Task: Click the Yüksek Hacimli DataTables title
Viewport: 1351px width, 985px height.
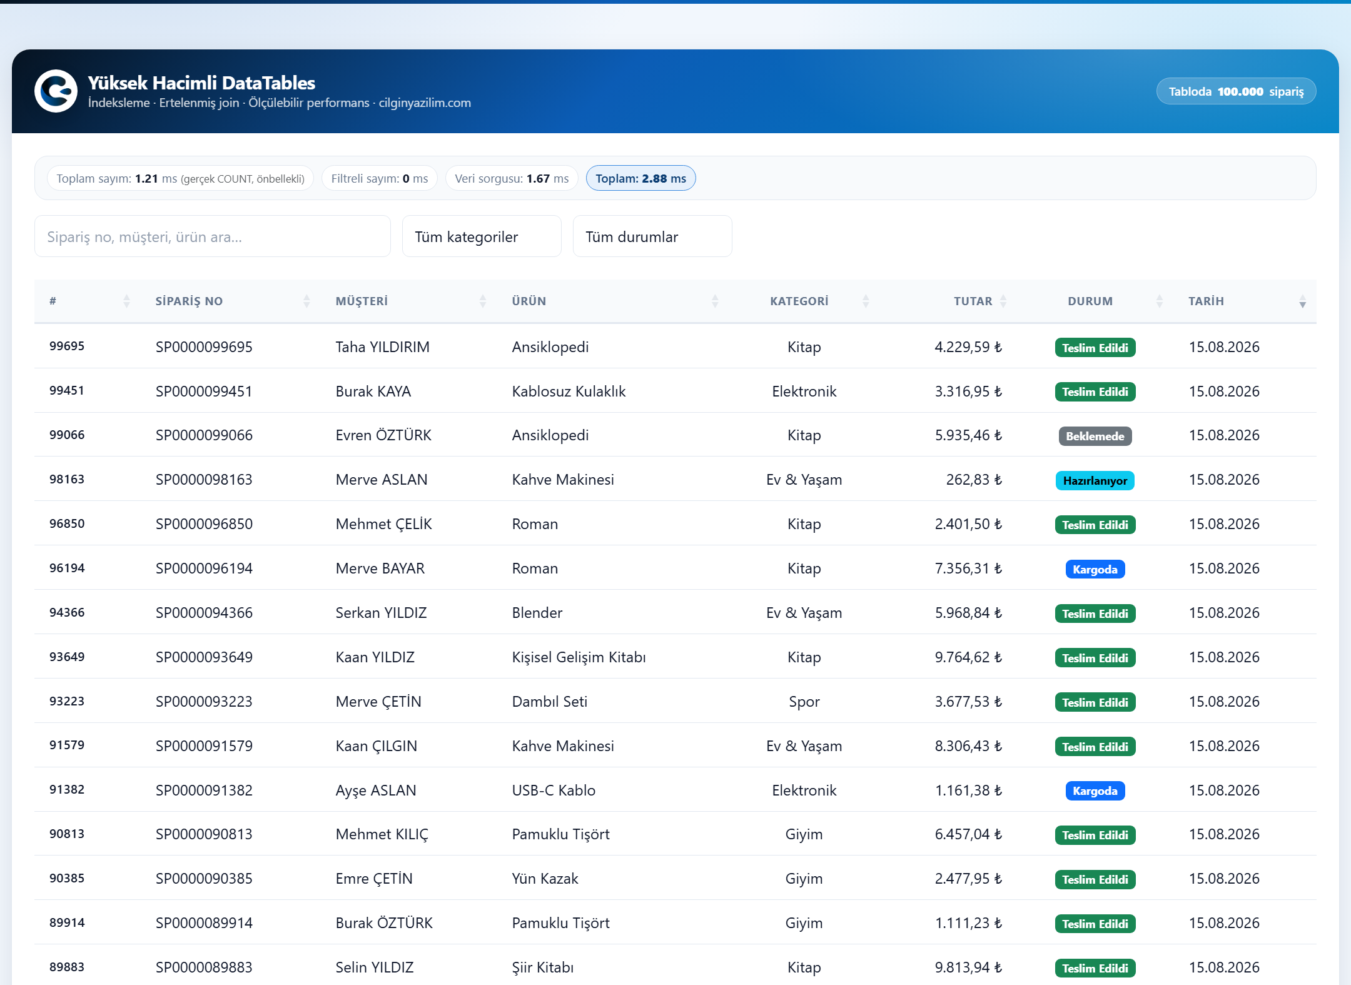Action: 201,83
